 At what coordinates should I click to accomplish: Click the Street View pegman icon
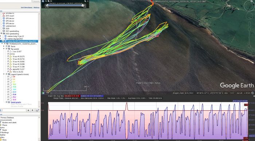click(249, 24)
